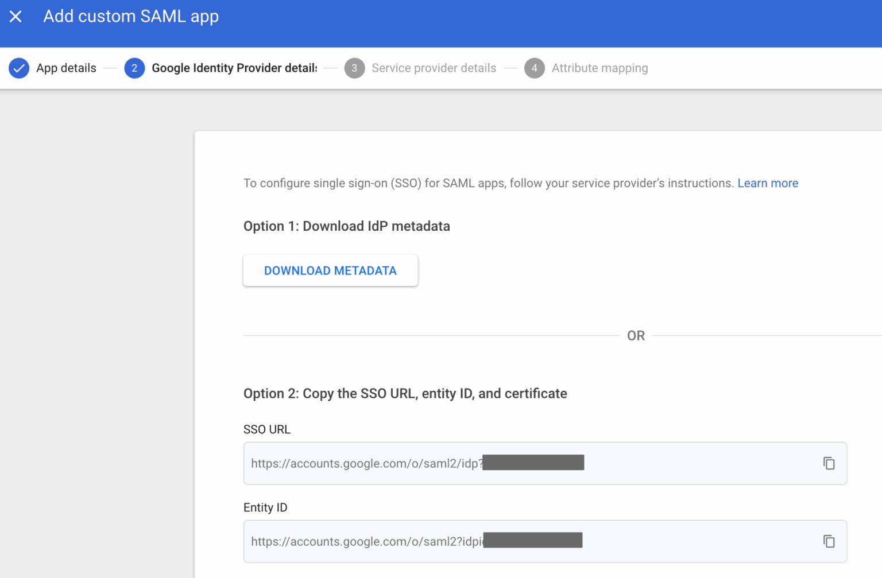
Task: Click the completed App details checkmark
Action: tap(19, 68)
